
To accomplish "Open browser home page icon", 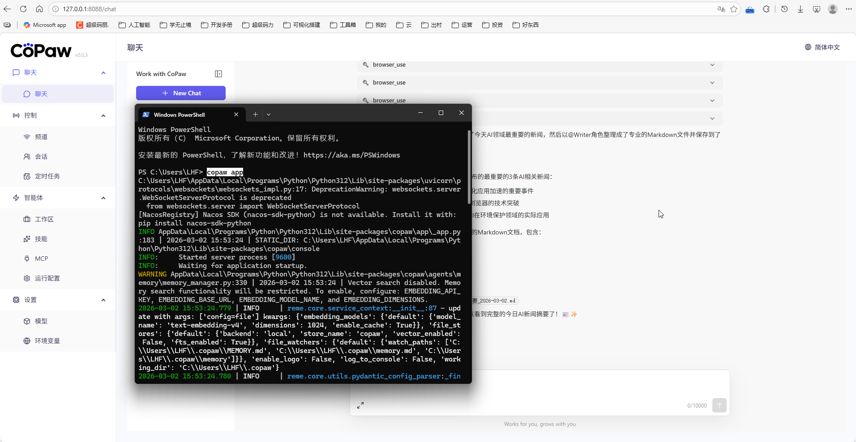I will [x=39, y=9].
